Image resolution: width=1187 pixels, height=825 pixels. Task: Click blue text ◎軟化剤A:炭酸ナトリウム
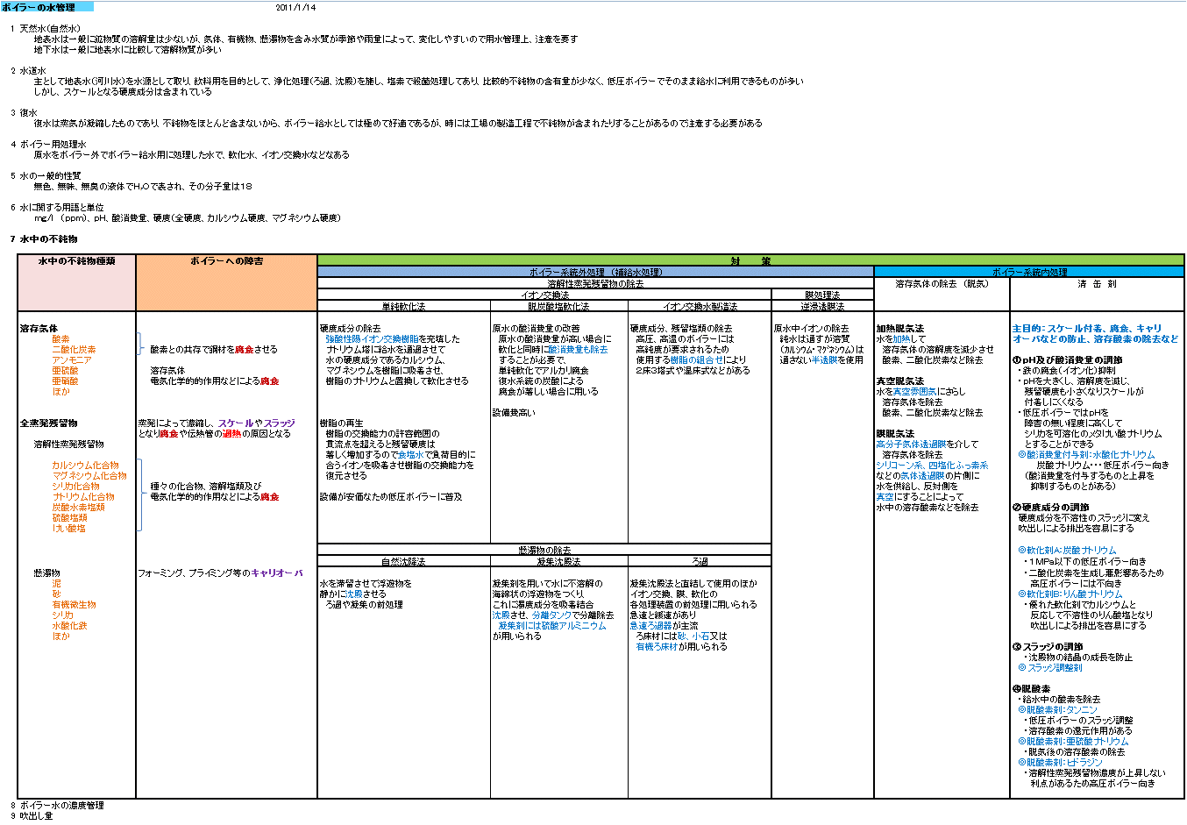click(1067, 551)
